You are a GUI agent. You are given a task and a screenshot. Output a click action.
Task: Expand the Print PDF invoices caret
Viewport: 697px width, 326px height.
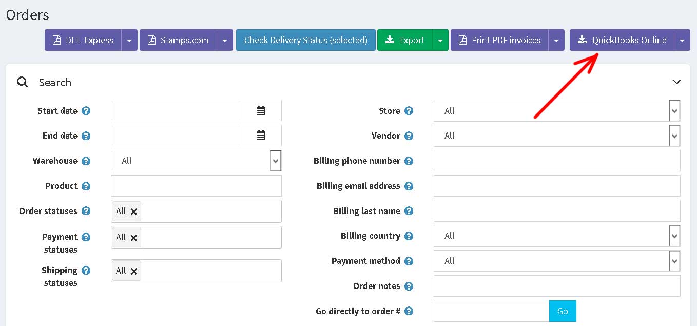[x=556, y=40]
